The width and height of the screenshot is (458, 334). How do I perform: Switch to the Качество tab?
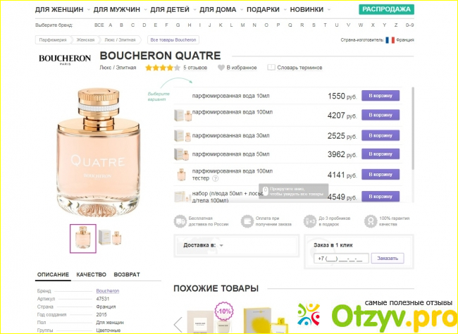[91, 275]
